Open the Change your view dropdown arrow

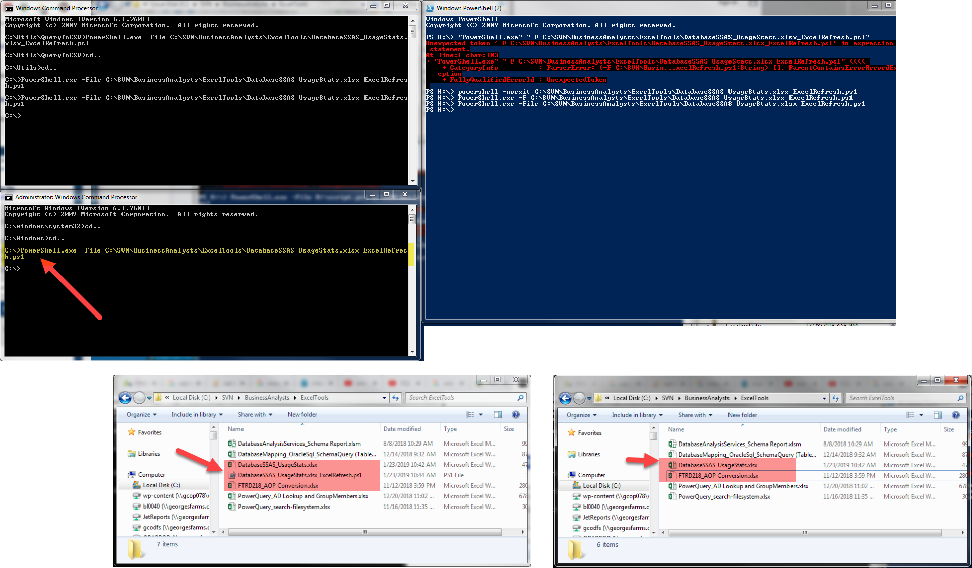click(x=480, y=414)
